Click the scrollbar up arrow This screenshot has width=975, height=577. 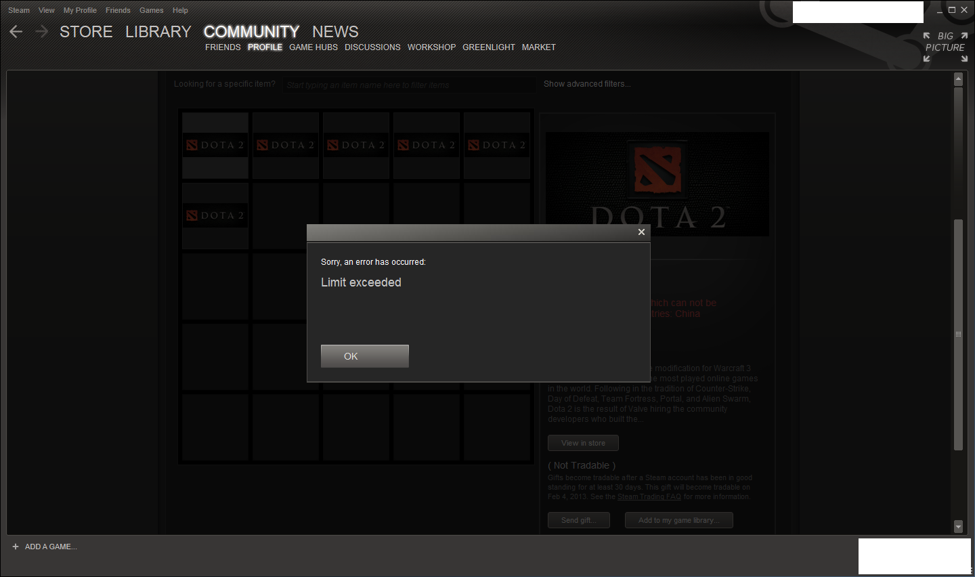click(958, 79)
